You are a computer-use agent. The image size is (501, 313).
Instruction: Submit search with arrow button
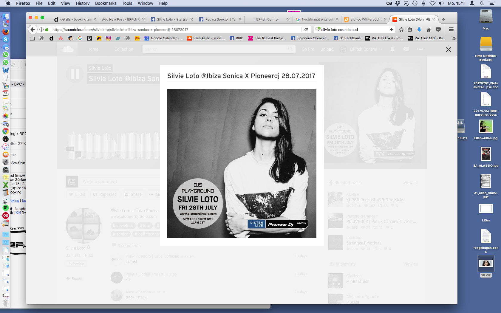[x=391, y=30]
